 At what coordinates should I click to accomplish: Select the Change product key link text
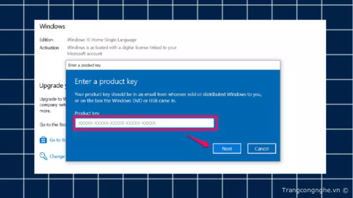click(x=57, y=156)
